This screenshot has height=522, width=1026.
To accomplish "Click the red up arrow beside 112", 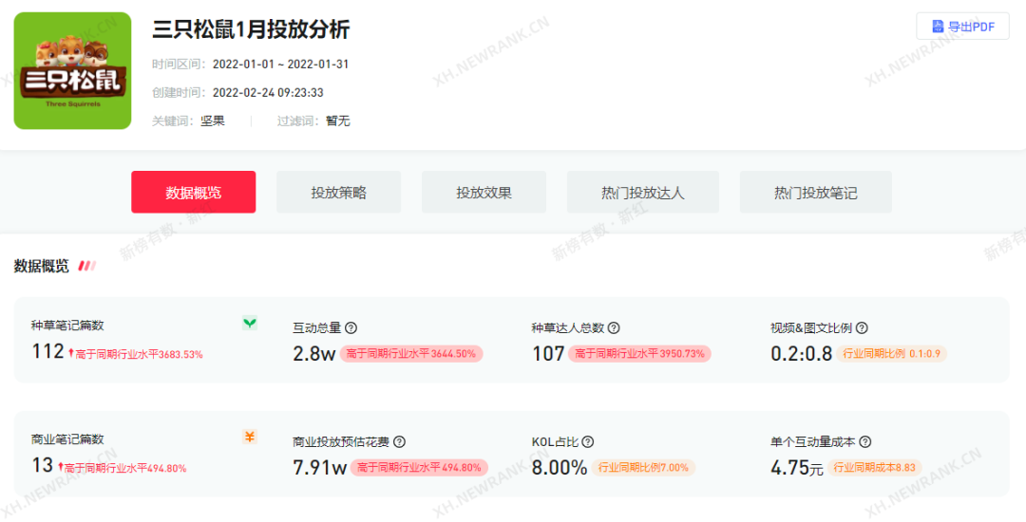I will (x=70, y=353).
